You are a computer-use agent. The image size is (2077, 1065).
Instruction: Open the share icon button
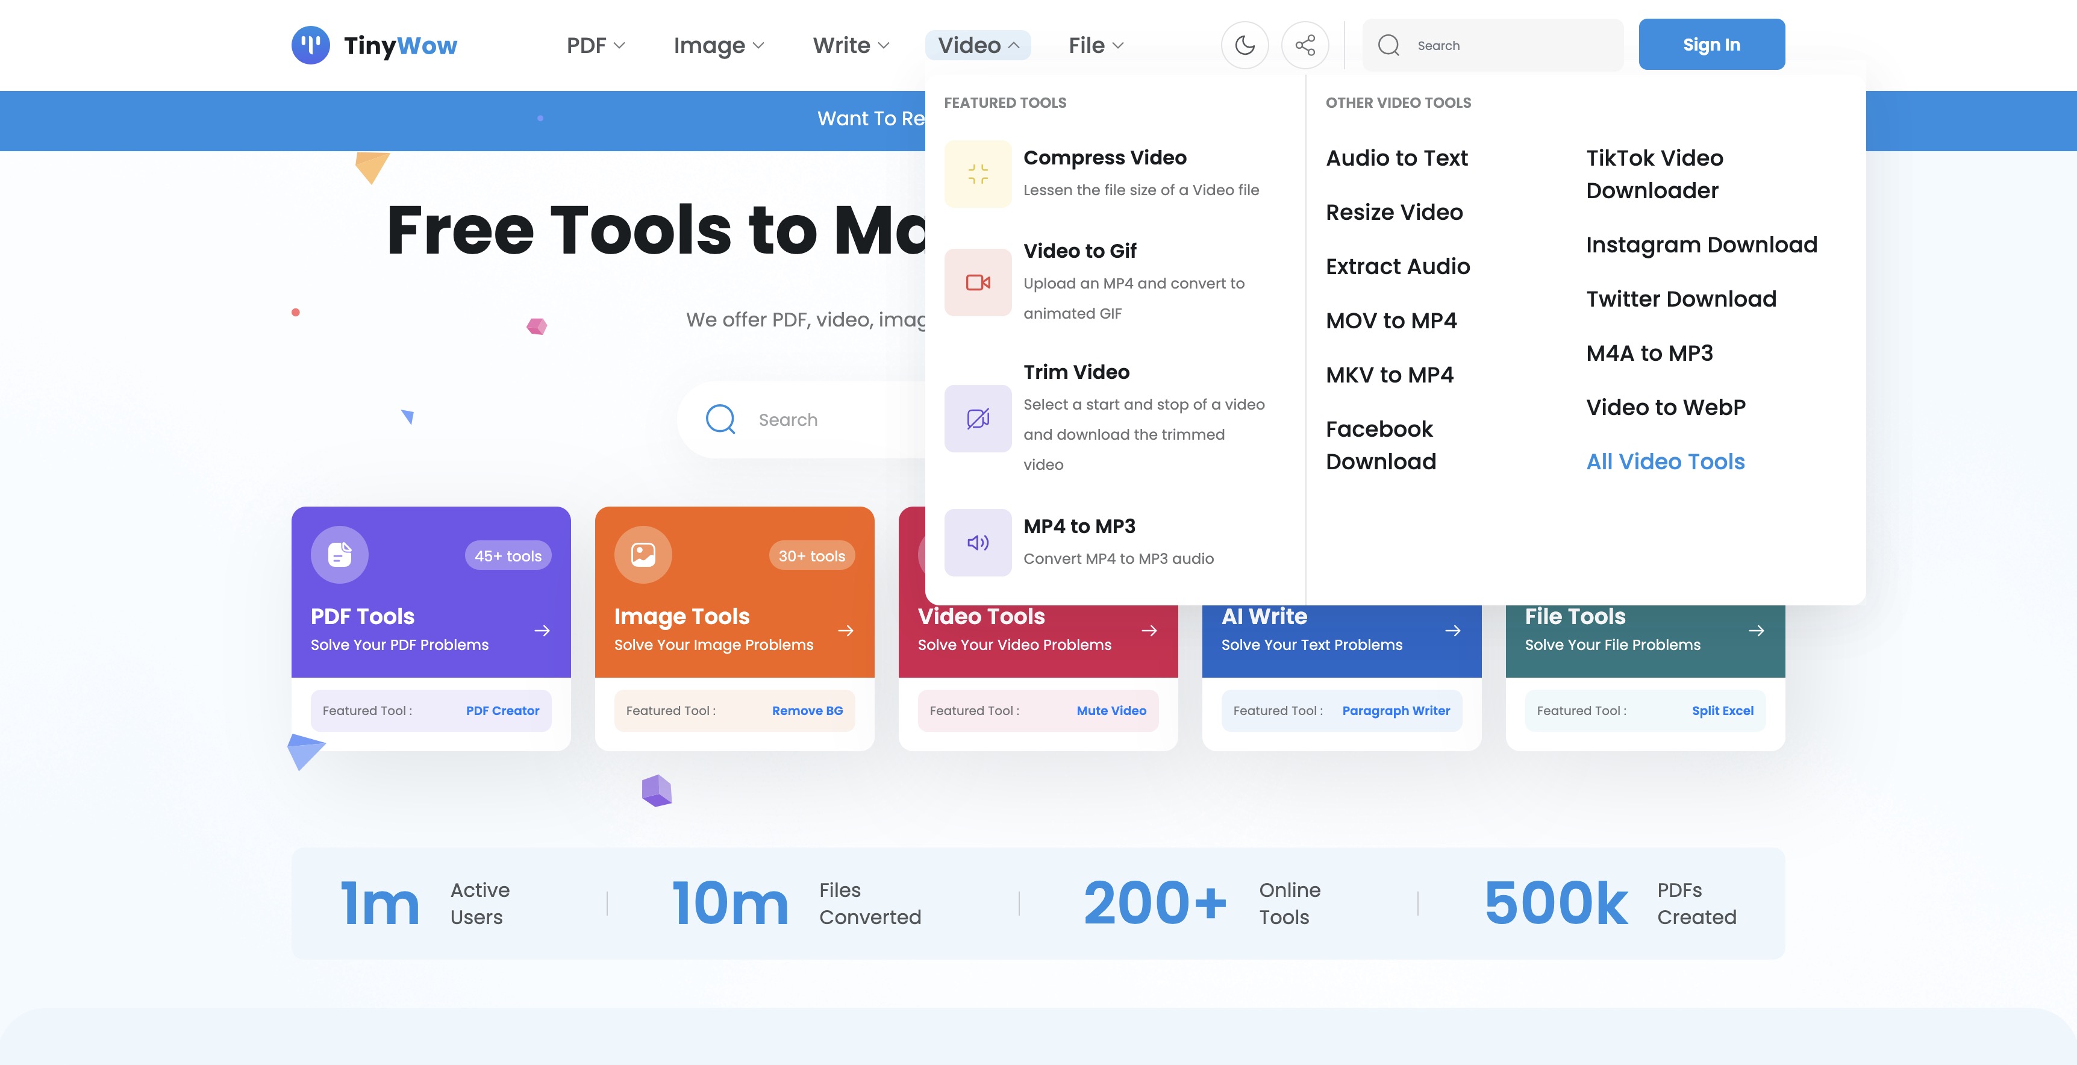(x=1305, y=45)
